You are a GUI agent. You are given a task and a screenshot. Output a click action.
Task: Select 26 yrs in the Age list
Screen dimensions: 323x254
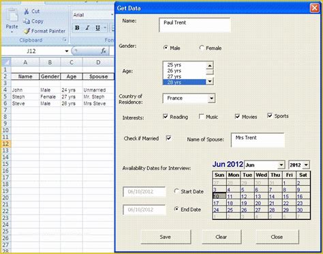tap(185, 70)
